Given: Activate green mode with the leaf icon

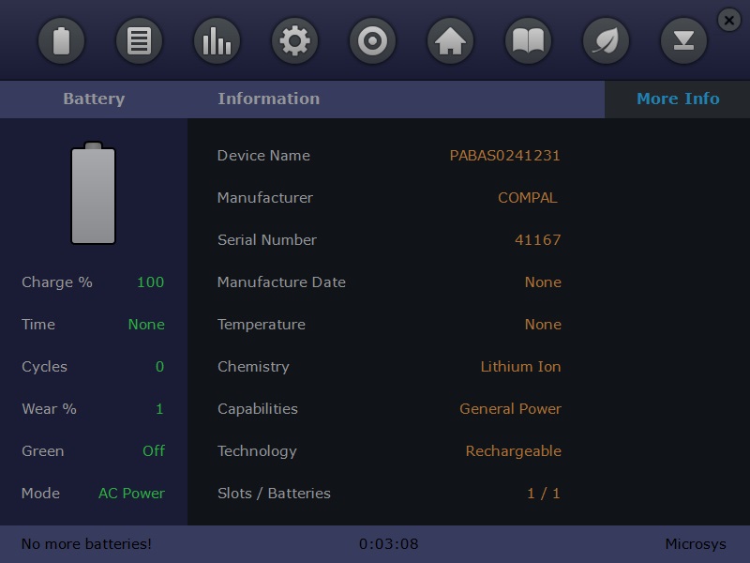Looking at the screenshot, I should (606, 40).
